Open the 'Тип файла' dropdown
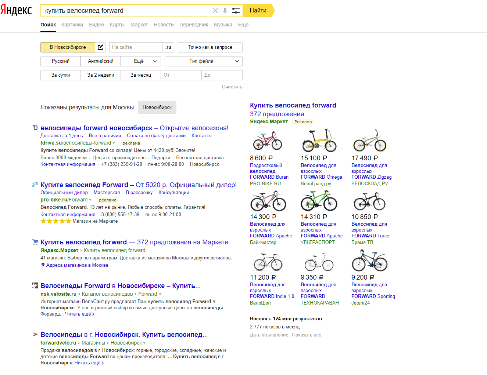This screenshot has height=375, width=487. tap(204, 61)
